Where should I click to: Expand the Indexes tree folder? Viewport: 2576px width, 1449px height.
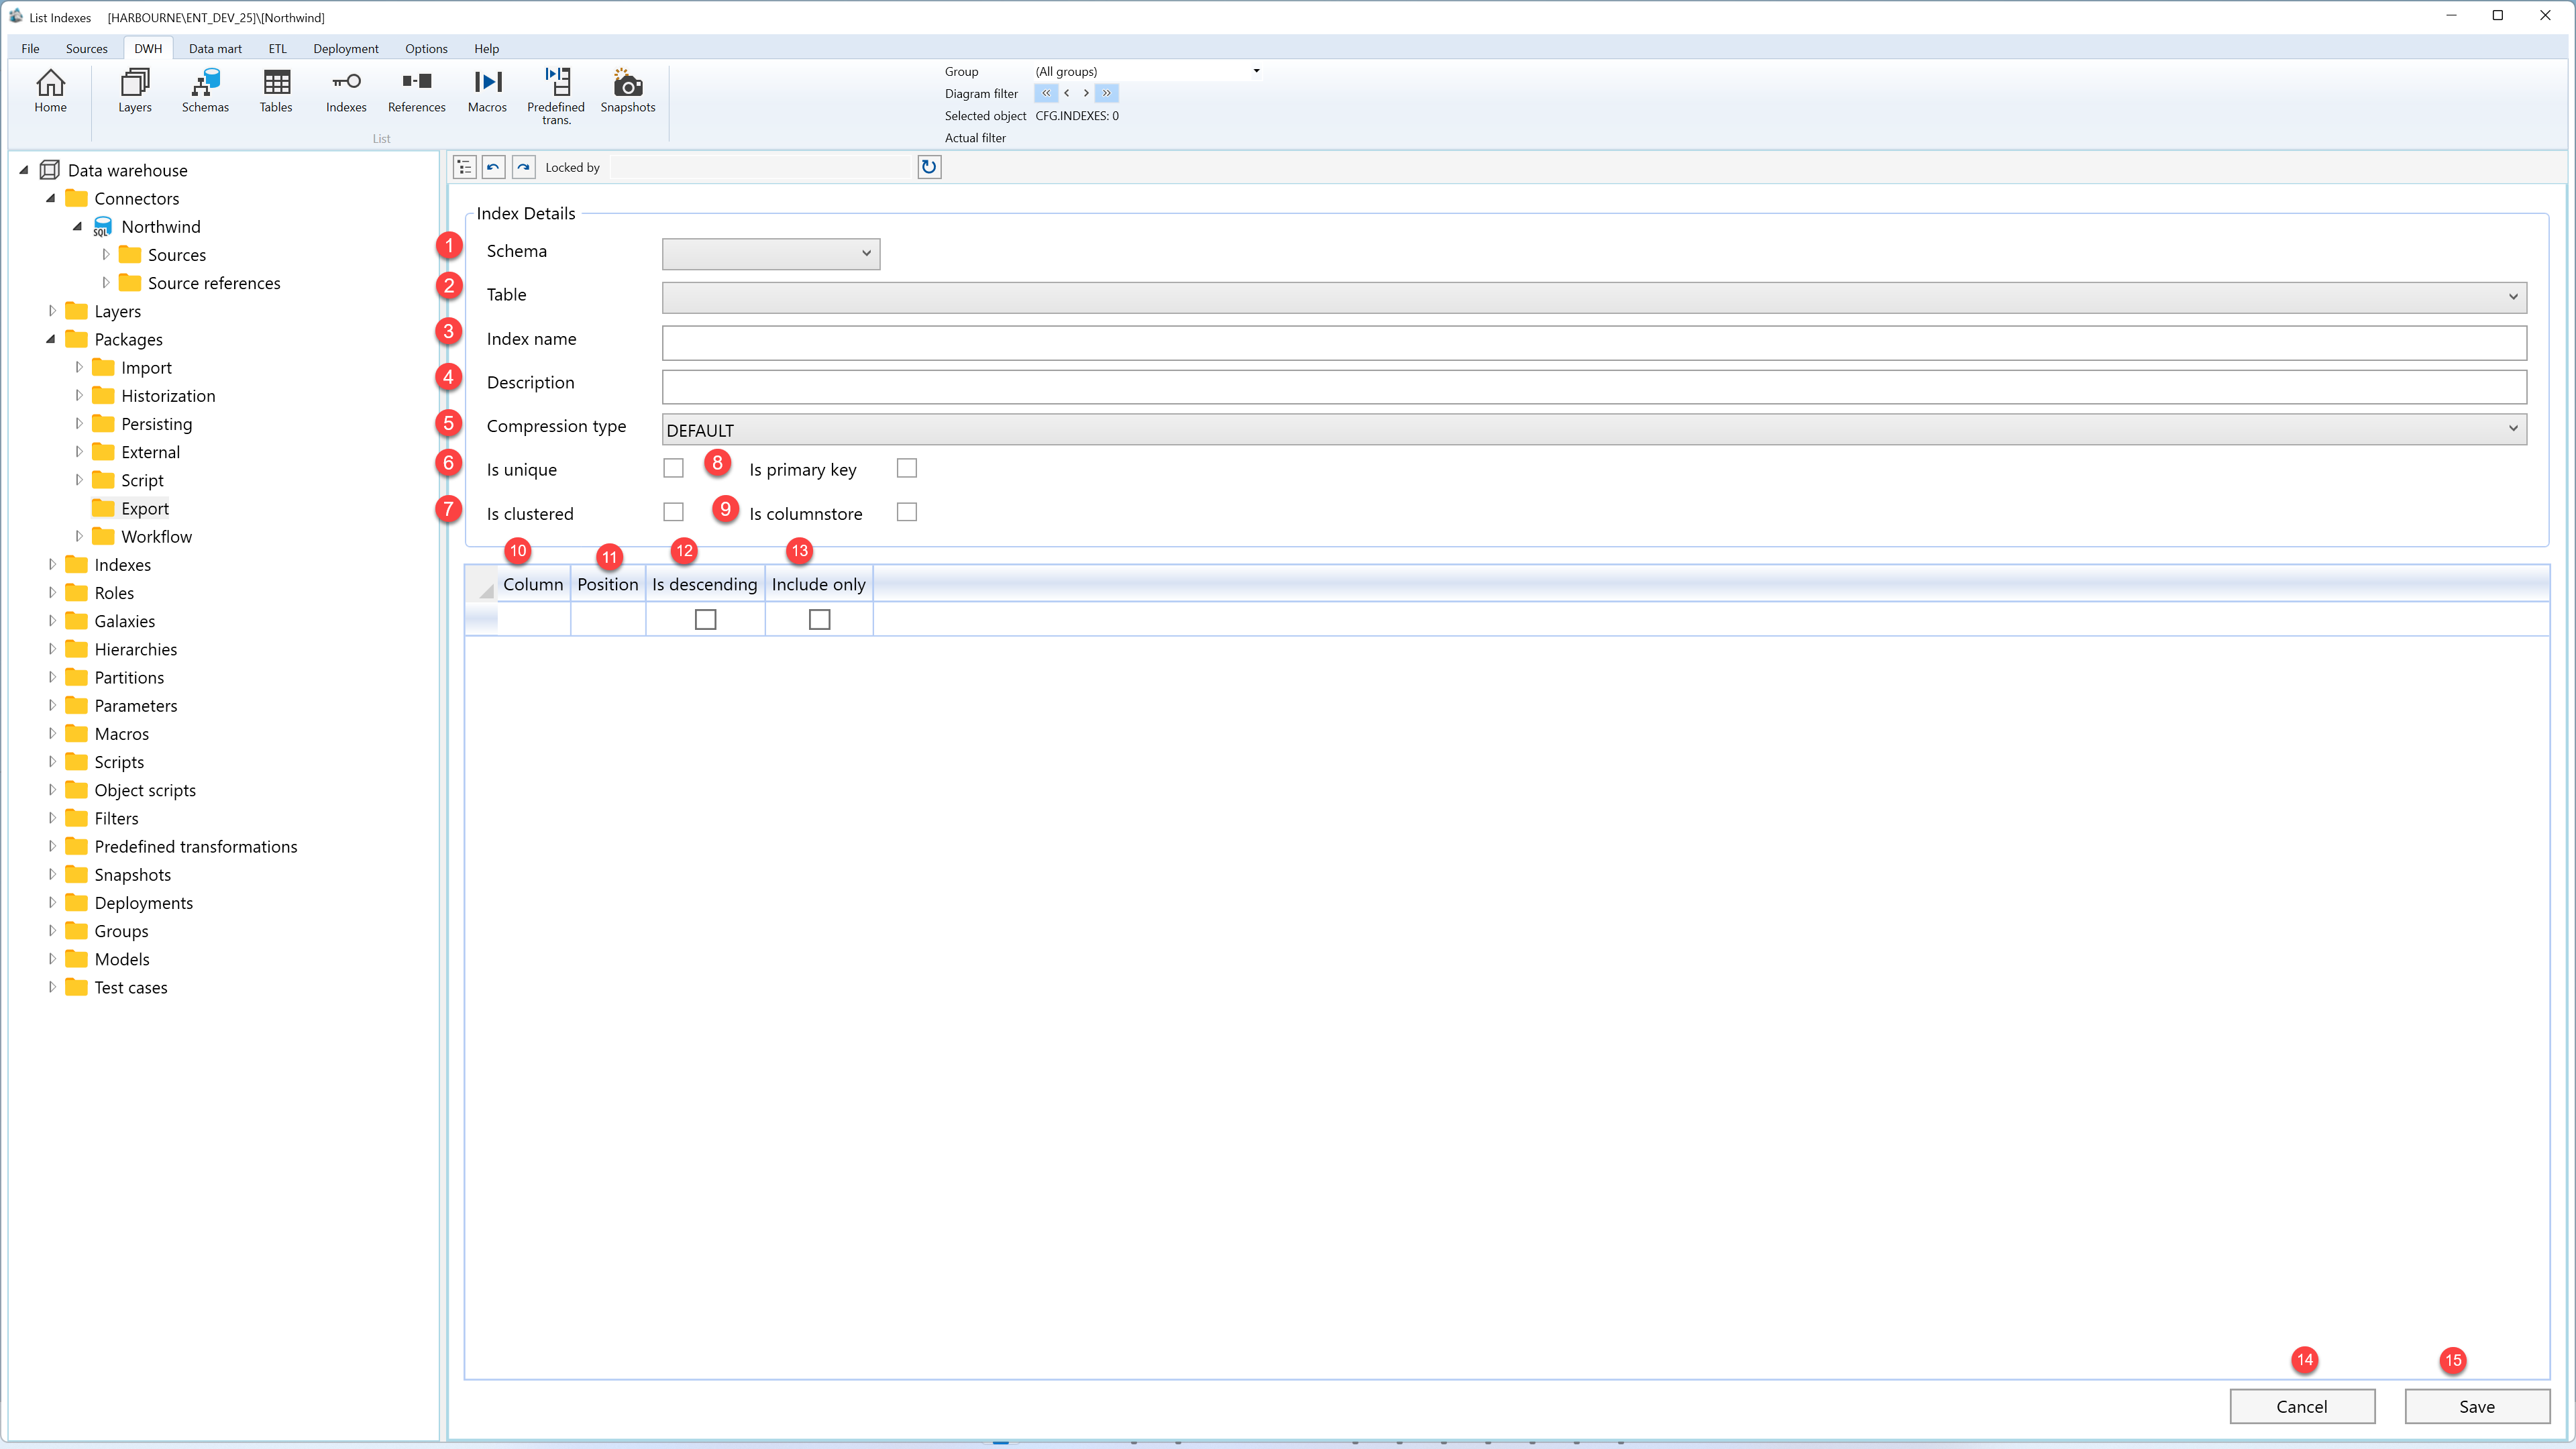click(52, 564)
